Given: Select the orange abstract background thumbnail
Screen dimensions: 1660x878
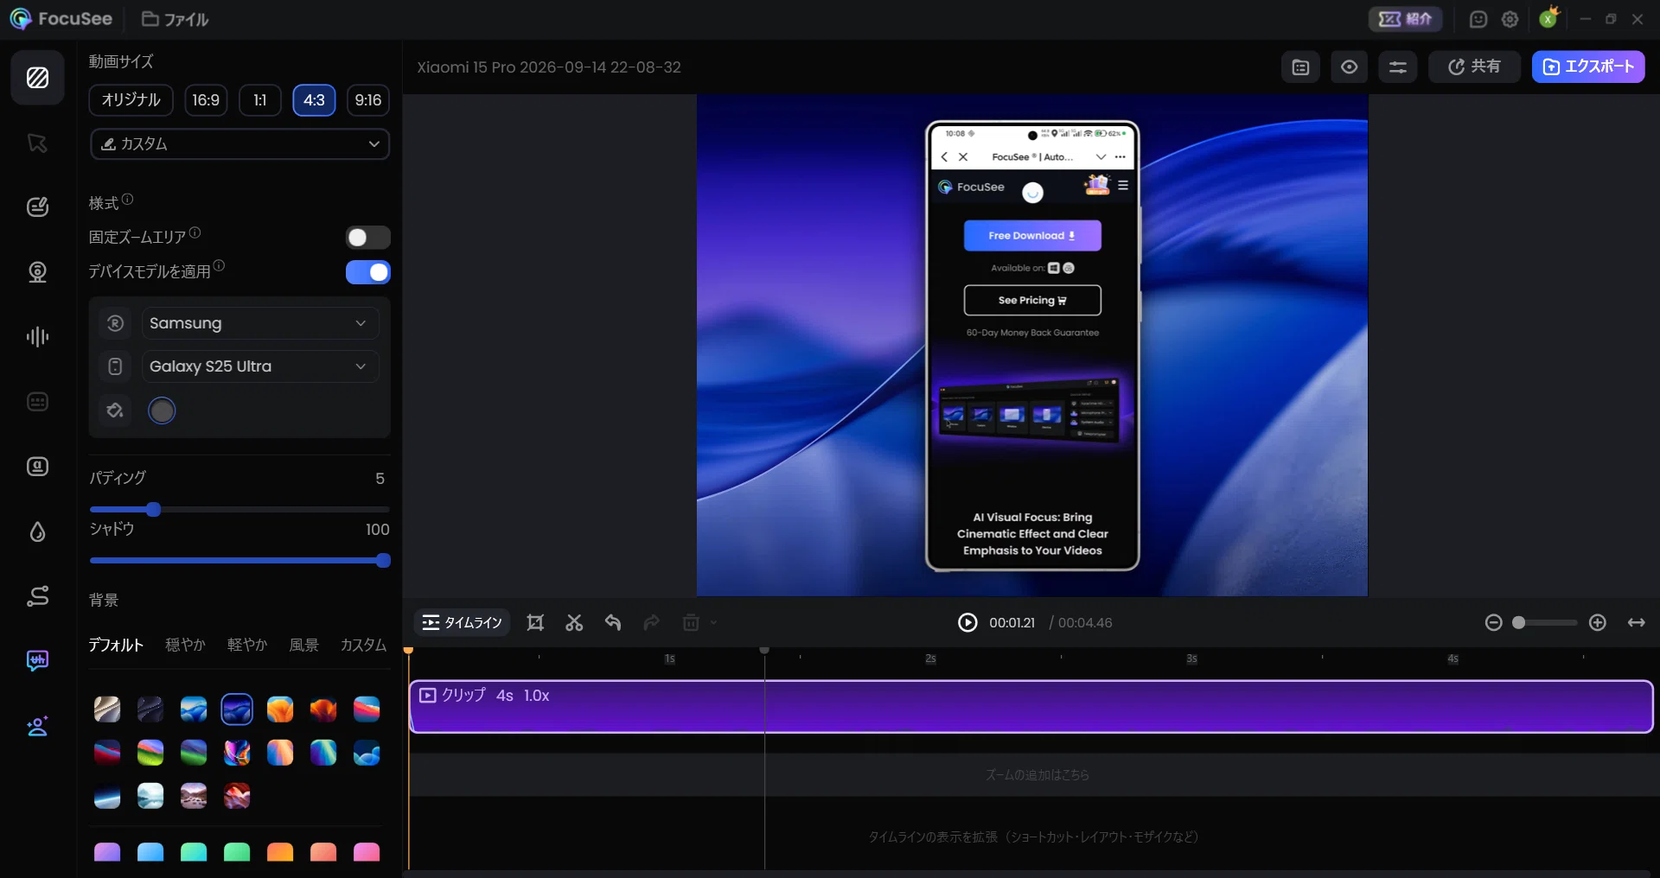Looking at the screenshot, I should click(280, 709).
